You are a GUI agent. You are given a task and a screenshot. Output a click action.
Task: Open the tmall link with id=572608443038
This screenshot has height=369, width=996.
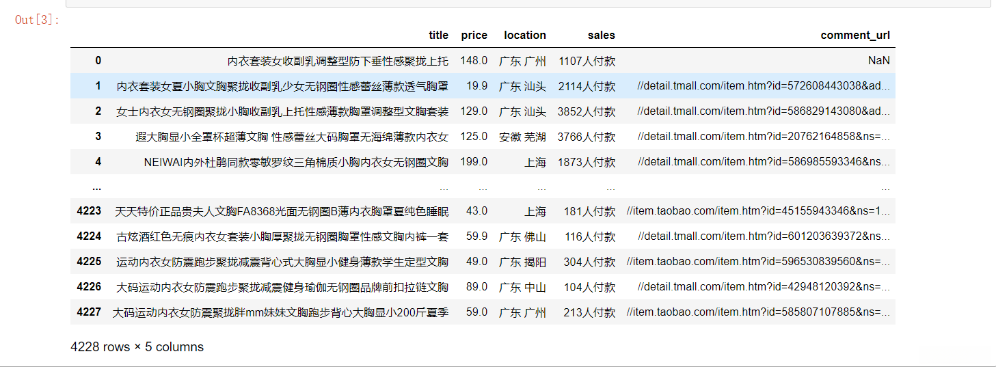click(764, 86)
